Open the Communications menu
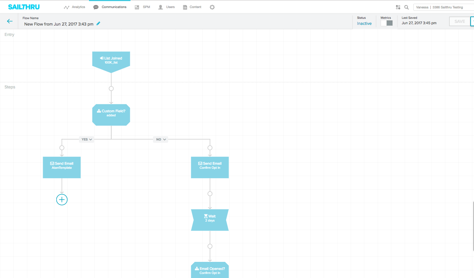Image resolution: width=474 pixels, height=278 pixels. coord(110,7)
